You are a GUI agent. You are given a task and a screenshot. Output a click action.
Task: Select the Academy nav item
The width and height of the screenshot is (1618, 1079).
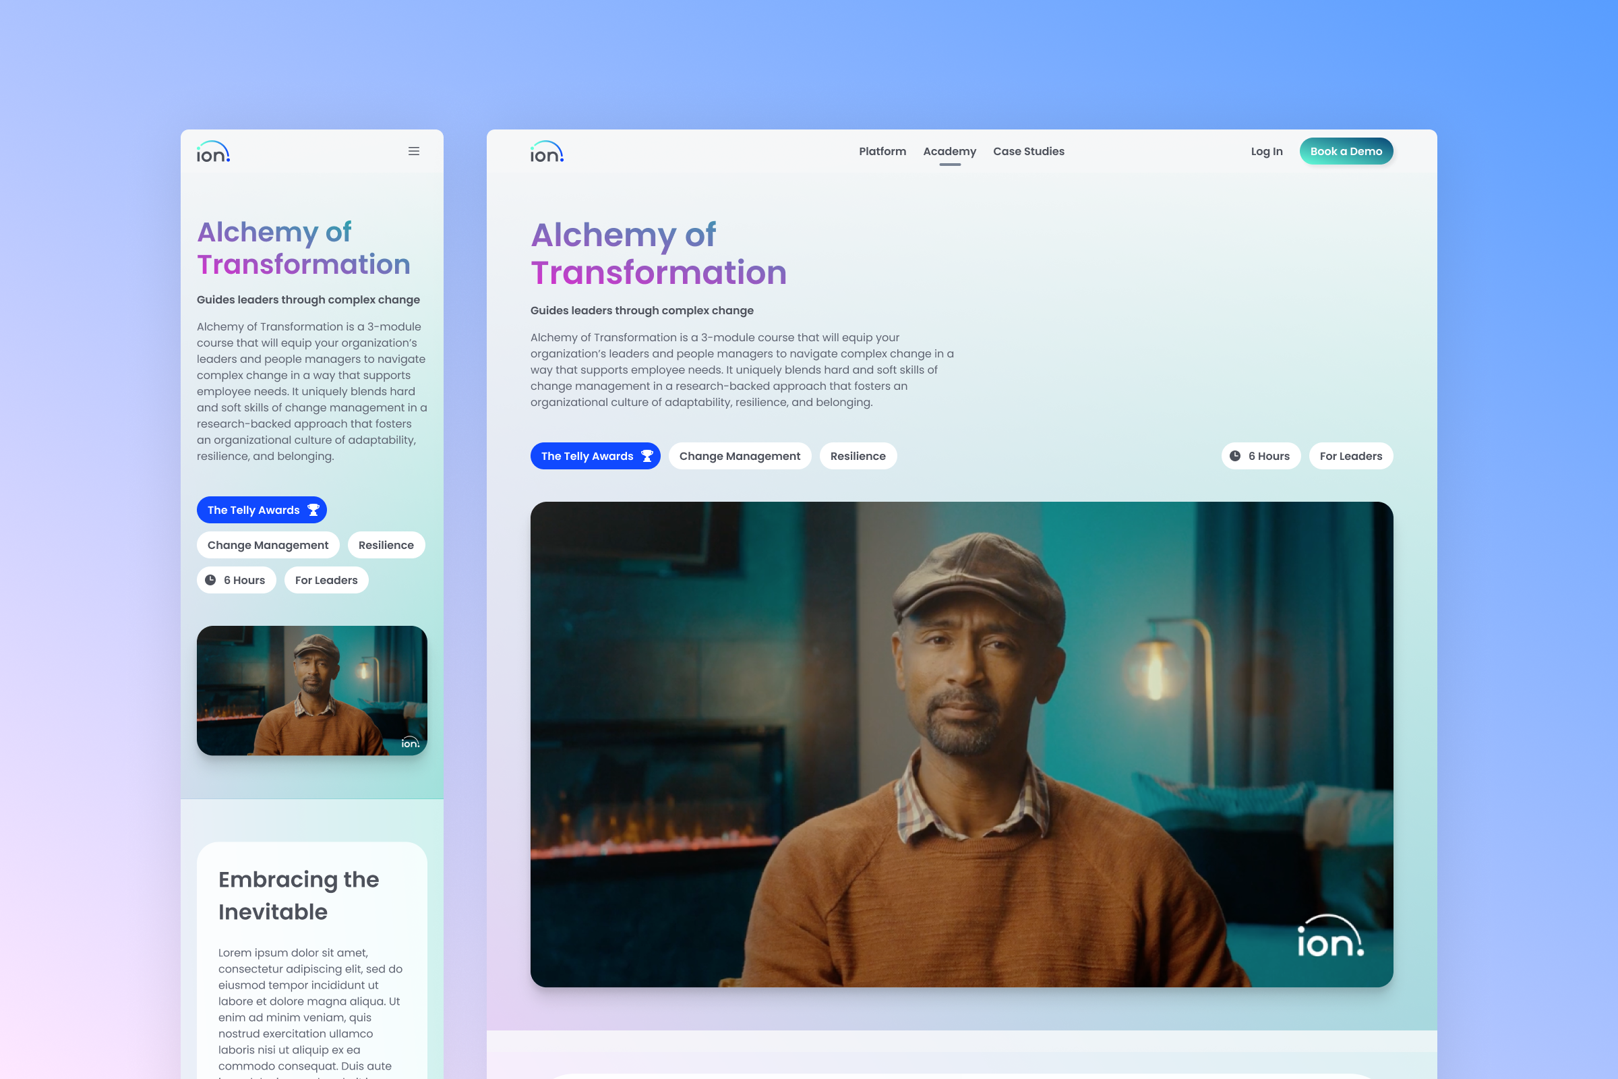click(949, 151)
